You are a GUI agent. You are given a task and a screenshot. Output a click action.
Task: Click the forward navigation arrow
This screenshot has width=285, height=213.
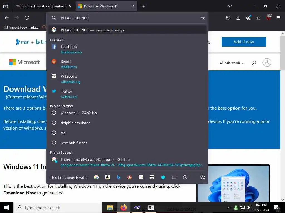pyautogui.click(x=17, y=18)
